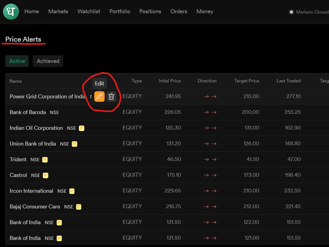Open the Markets menu
This screenshot has width=329, height=247.
coord(58,11)
